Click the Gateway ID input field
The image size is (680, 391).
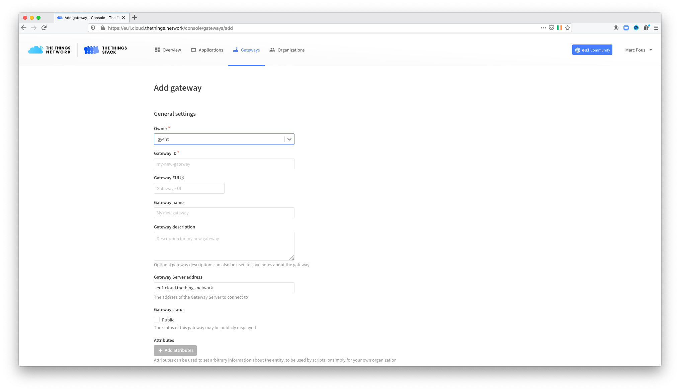(224, 164)
